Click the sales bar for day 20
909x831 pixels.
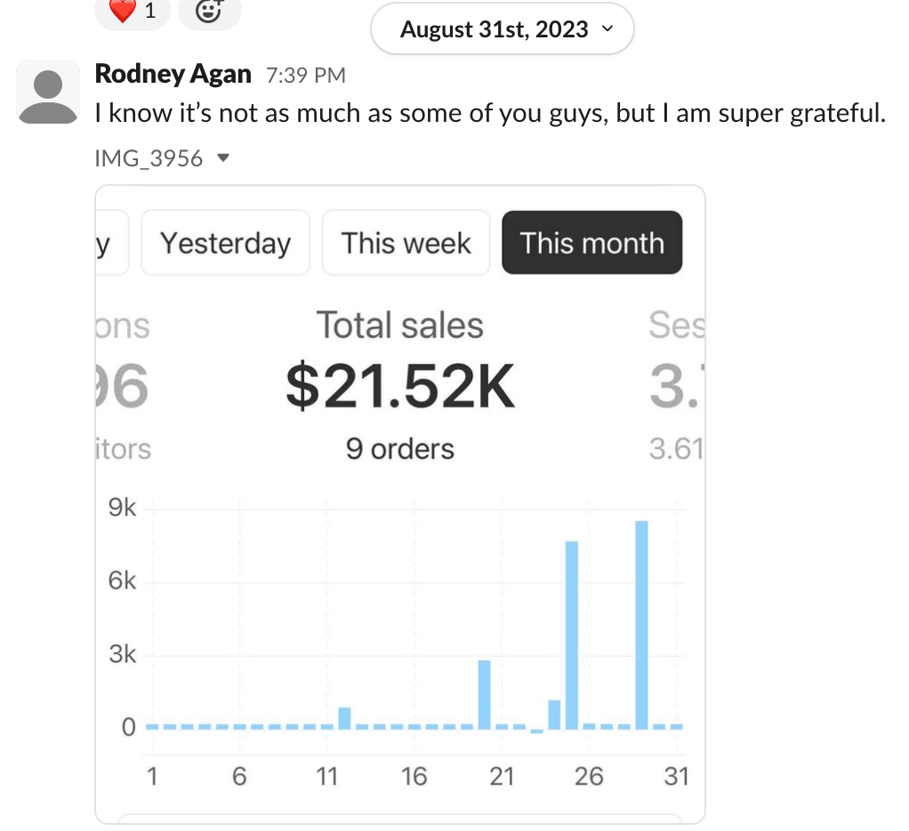485,694
